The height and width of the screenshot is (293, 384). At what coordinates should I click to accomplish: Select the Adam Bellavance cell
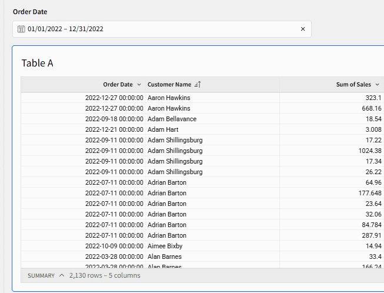(172, 119)
